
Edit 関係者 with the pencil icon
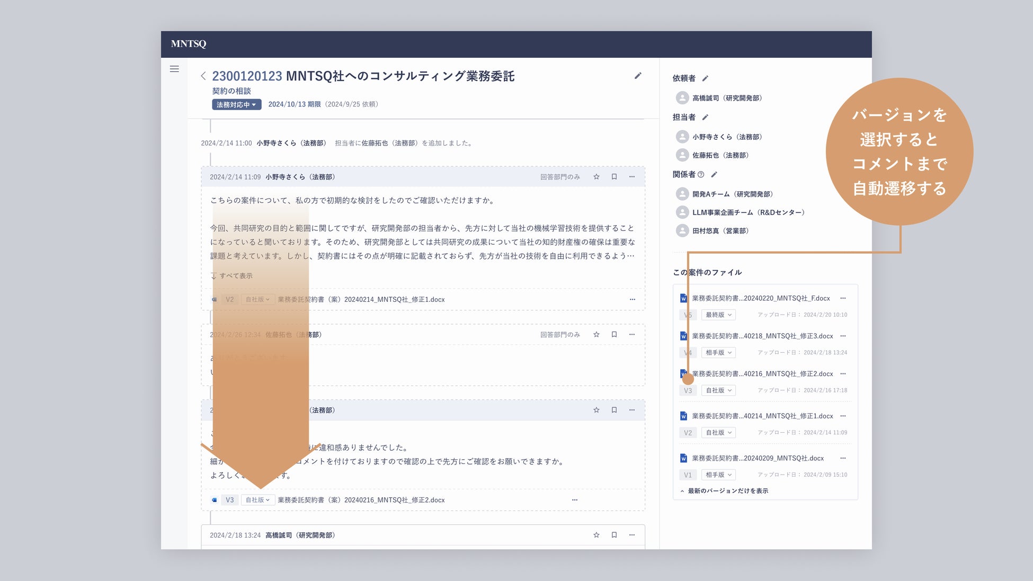pyautogui.click(x=714, y=175)
